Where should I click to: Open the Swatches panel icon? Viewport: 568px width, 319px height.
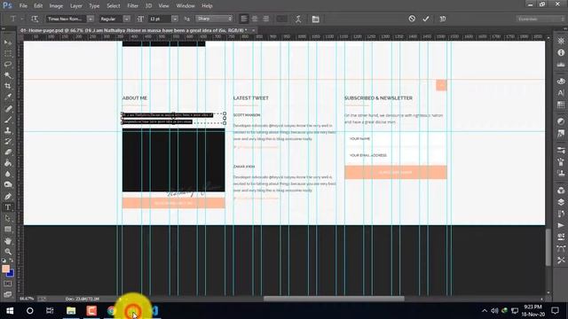point(561,105)
